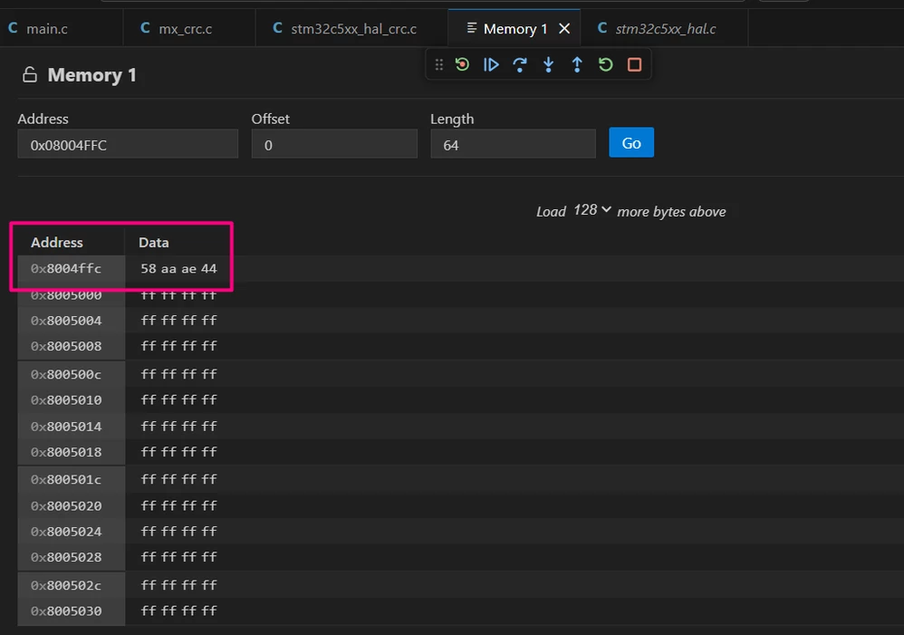Continue debugging with the play icon
This screenshot has width=904, height=635.
point(491,64)
